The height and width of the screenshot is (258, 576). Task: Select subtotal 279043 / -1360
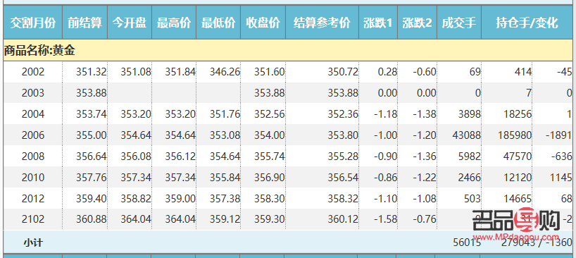click(x=537, y=242)
